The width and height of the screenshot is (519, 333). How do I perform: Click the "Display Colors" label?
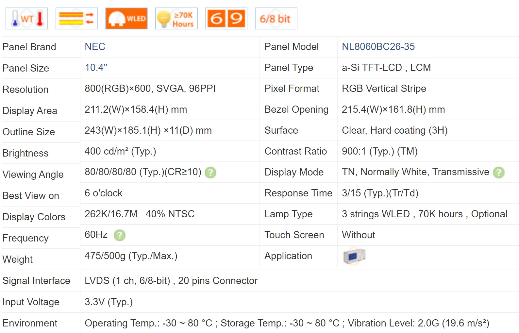[x=34, y=217]
